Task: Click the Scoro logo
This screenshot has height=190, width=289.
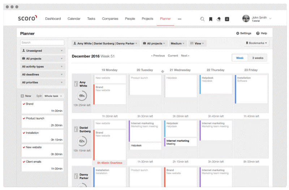Action: click(x=27, y=18)
